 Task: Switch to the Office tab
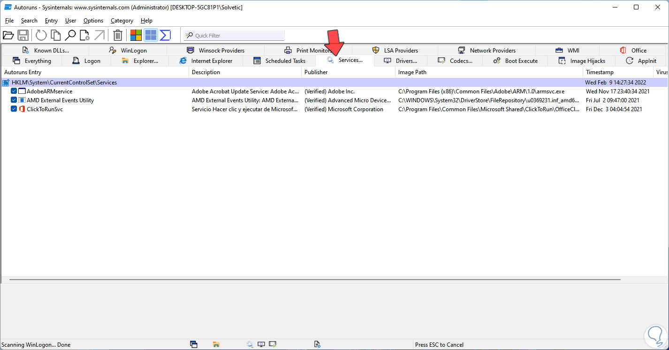click(633, 50)
